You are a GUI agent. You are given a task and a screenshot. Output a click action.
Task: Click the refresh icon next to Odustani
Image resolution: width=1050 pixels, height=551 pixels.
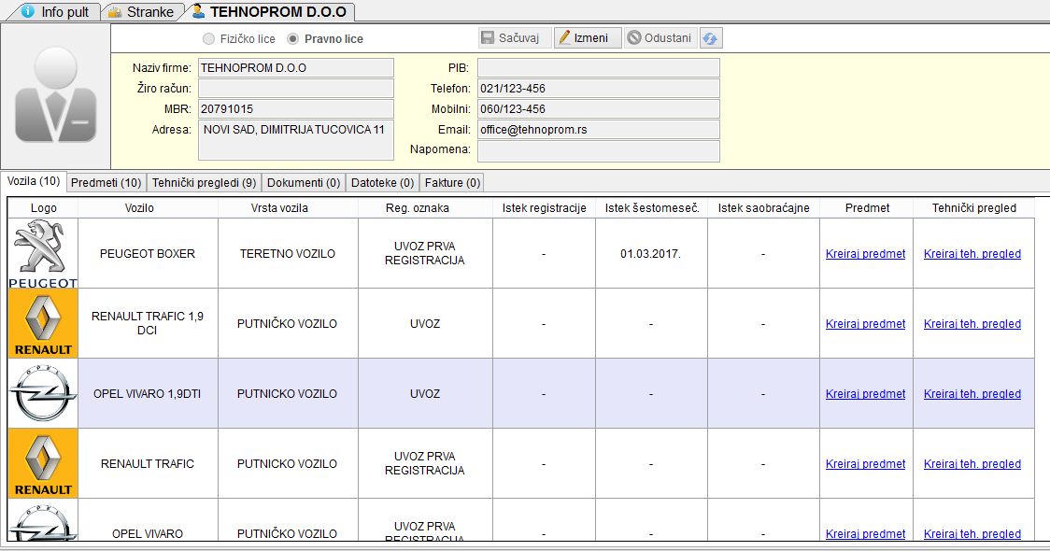point(711,38)
